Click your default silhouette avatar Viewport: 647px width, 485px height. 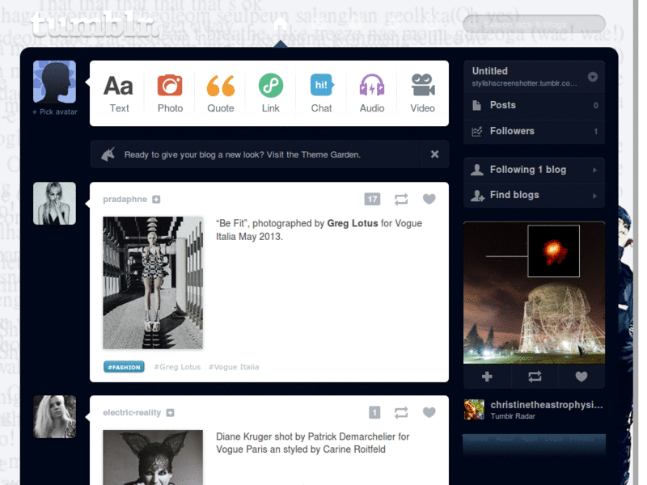coord(54,82)
